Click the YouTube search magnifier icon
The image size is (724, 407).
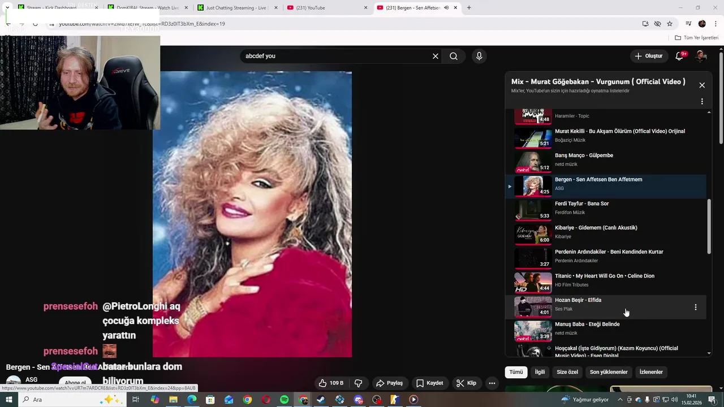(454, 56)
